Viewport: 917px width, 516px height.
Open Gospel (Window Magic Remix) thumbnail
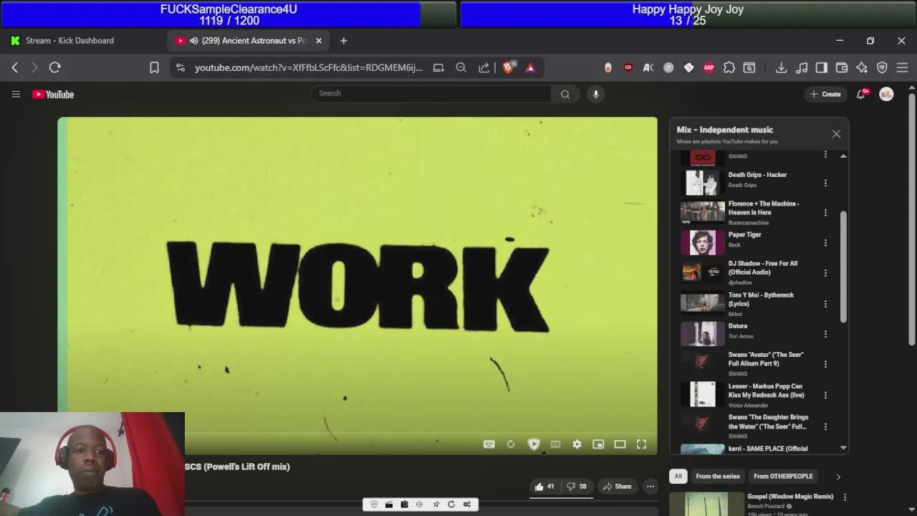tap(706, 504)
